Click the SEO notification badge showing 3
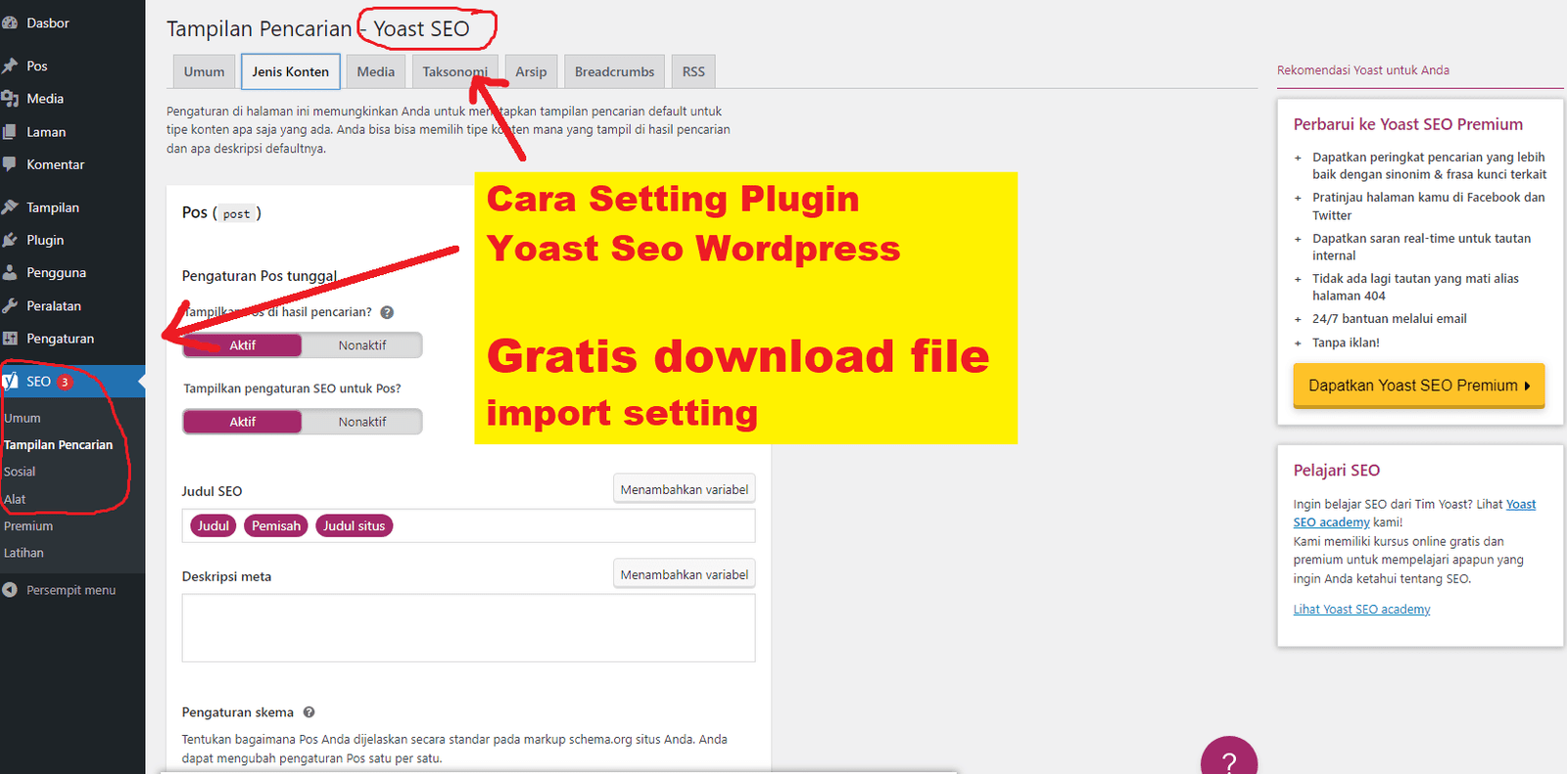 click(65, 382)
